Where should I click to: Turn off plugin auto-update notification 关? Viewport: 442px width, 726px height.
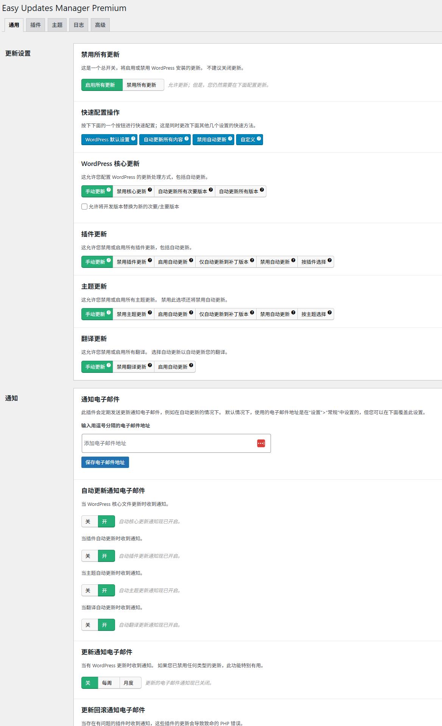pyautogui.click(x=90, y=556)
